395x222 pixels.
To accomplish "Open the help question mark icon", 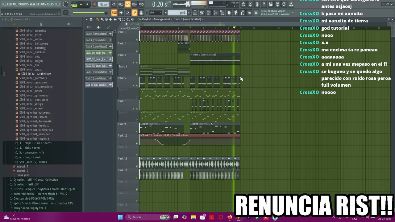I will tap(264, 4).
